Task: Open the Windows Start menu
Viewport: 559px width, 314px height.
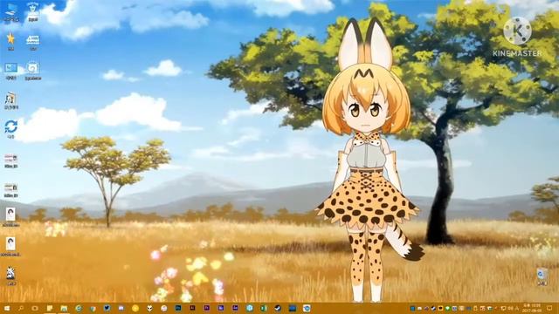Action: (x=6, y=308)
